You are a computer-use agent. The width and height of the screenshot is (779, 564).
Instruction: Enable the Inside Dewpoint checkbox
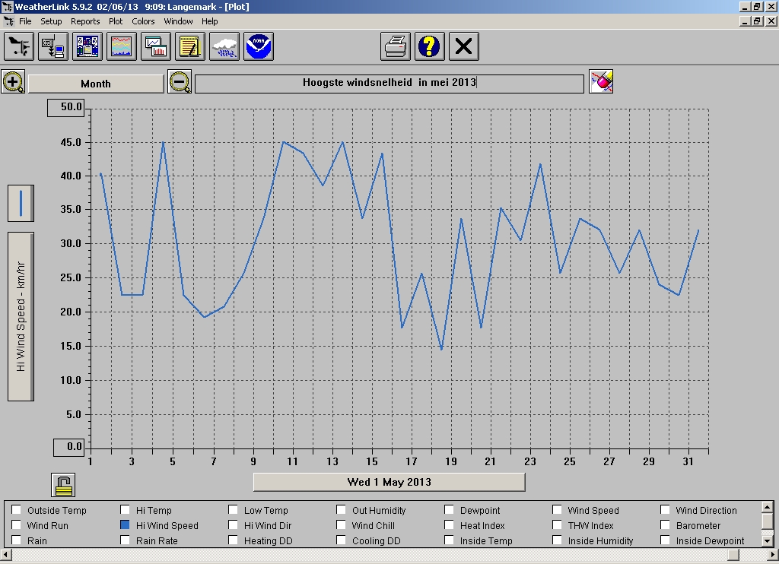click(x=665, y=540)
